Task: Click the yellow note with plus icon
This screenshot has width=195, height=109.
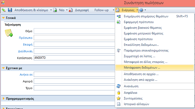Action: click(9, 33)
